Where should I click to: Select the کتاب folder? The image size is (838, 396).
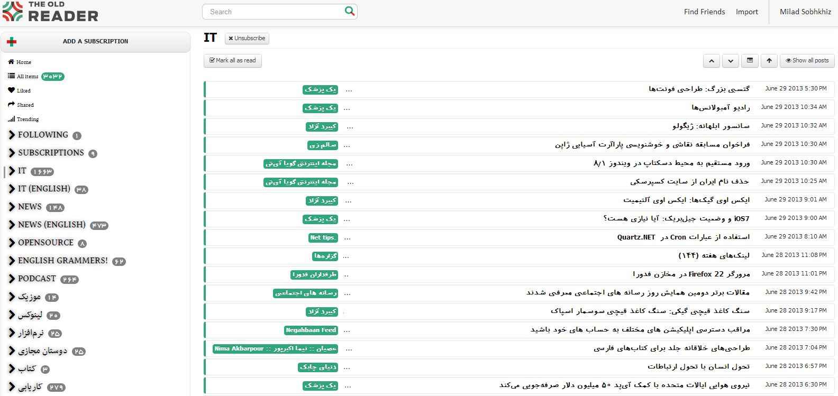tap(26, 369)
